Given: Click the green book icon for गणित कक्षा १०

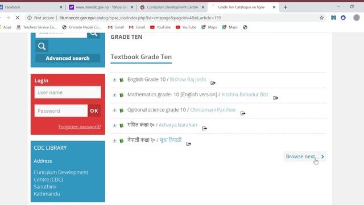Looking at the screenshot, I should [121, 125].
